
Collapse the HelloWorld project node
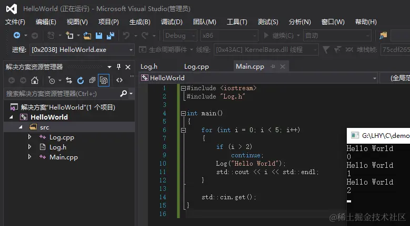coord(11,117)
